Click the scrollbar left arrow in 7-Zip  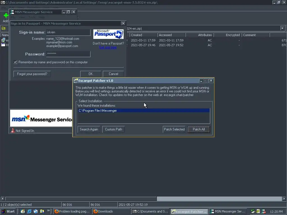[2, 198]
